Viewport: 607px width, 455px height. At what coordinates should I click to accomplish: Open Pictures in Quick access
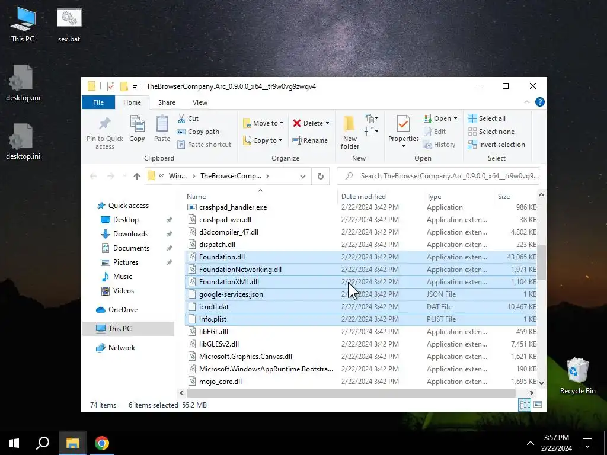coord(126,262)
